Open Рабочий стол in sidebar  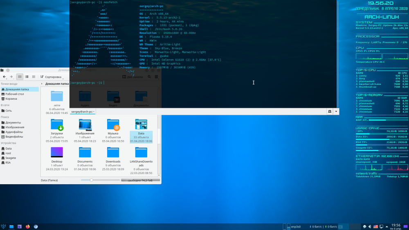pyautogui.click(x=20, y=94)
